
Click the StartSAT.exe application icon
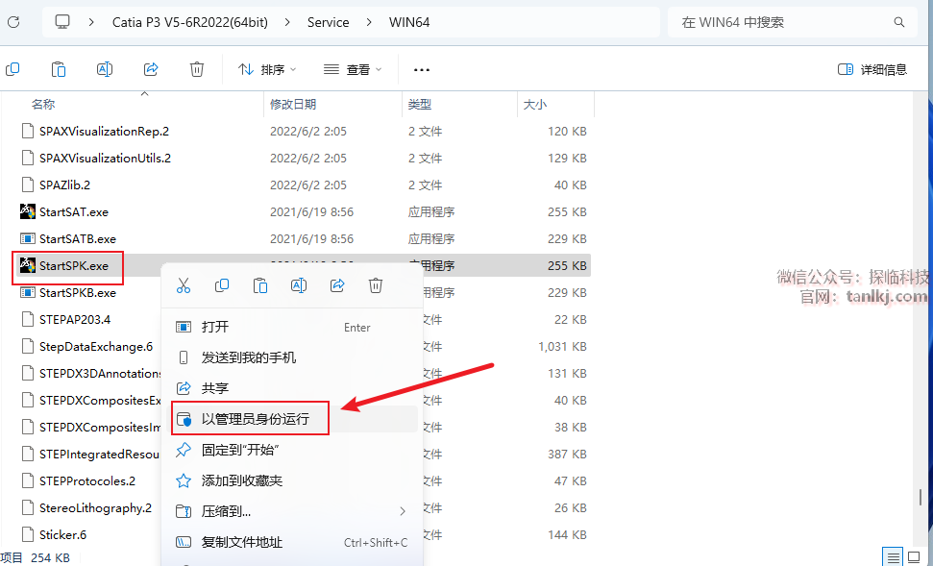coord(27,211)
